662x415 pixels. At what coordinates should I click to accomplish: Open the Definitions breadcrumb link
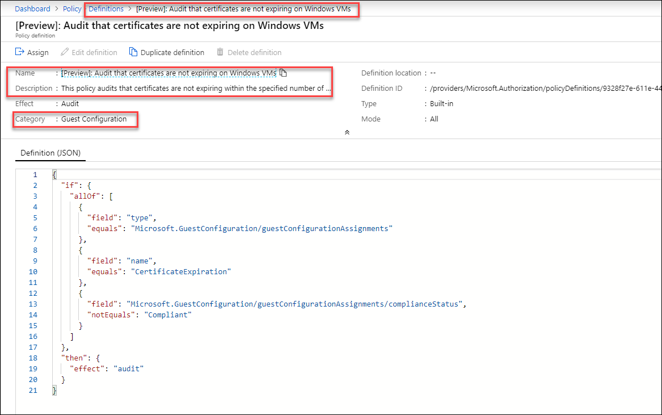pyautogui.click(x=106, y=9)
